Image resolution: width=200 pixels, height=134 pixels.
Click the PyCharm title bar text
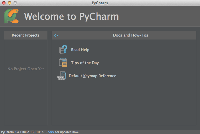tap(100, 3)
